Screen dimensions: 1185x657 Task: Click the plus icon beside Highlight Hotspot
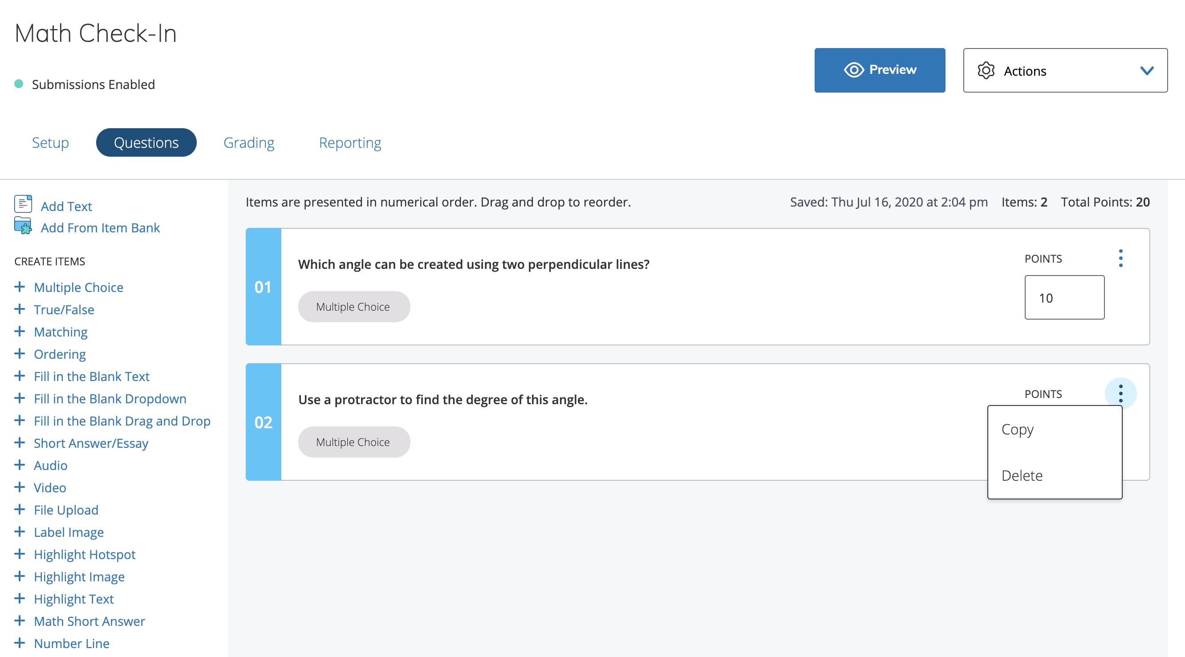19,554
